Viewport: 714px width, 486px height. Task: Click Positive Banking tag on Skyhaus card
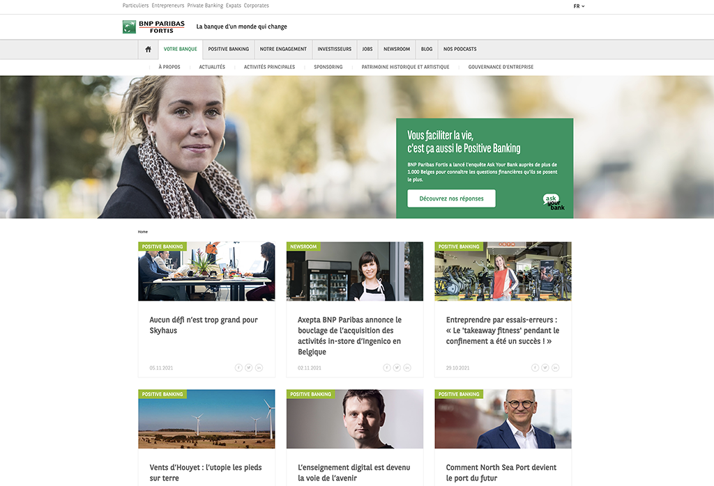tap(162, 246)
